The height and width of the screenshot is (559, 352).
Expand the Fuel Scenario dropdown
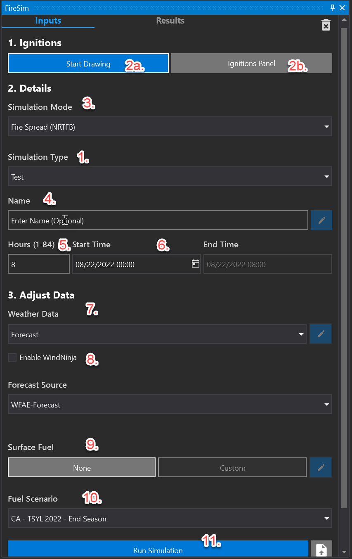click(170, 519)
